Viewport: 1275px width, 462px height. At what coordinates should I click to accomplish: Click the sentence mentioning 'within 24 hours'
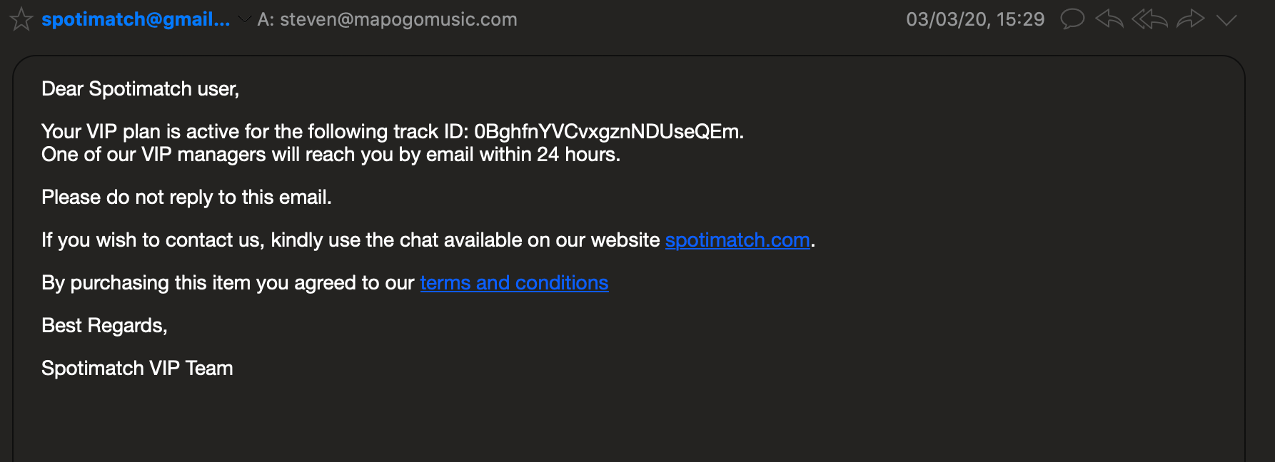point(331,155)
